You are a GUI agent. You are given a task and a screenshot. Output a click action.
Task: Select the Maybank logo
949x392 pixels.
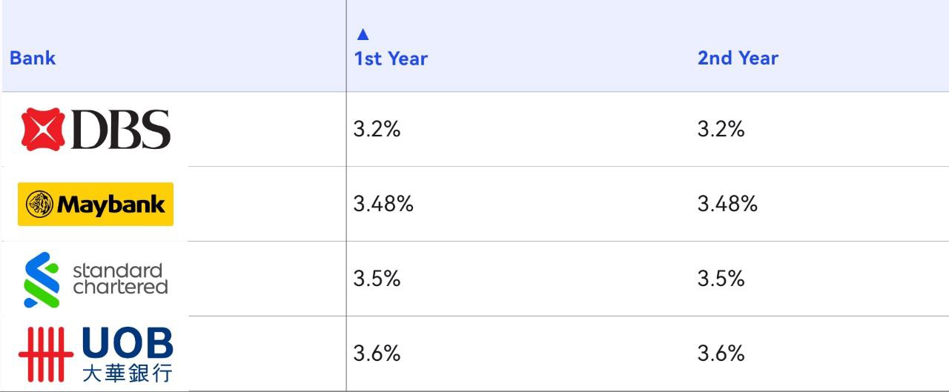pyautogui.click(x=96, y=204)
